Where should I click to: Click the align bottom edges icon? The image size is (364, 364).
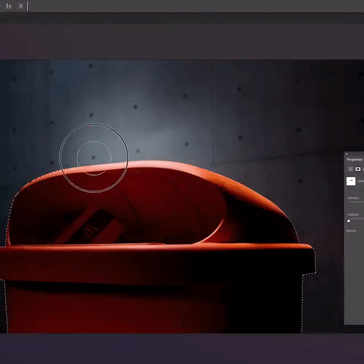click(x=8, y=6)
